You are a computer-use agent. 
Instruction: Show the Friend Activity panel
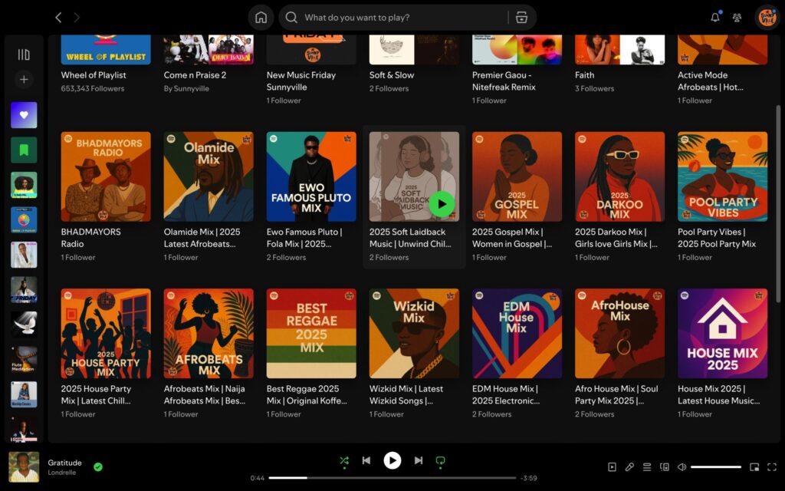(x=737, y=18)
